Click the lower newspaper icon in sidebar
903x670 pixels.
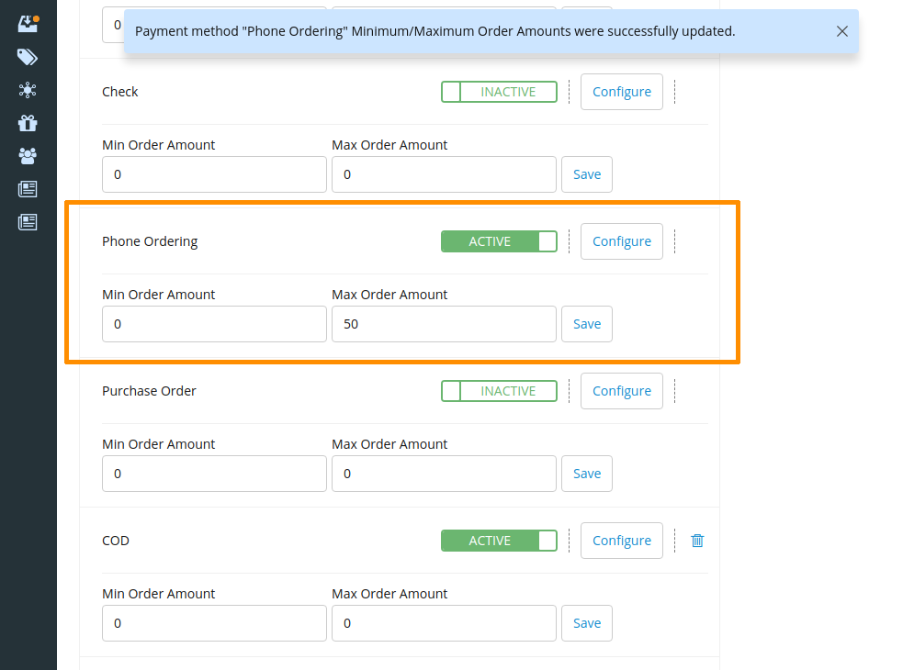click(x=28, y=222)
